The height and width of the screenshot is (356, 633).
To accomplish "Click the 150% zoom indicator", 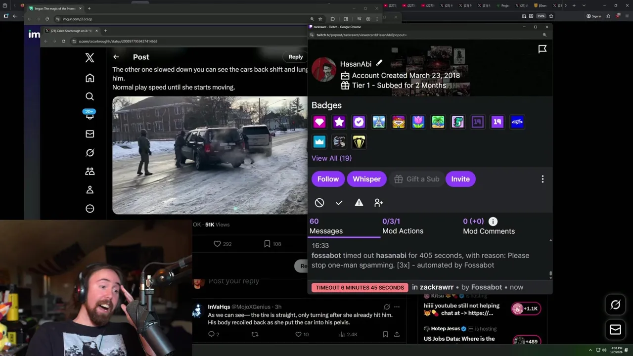I will pyautogui.click(x=542, y=16).
